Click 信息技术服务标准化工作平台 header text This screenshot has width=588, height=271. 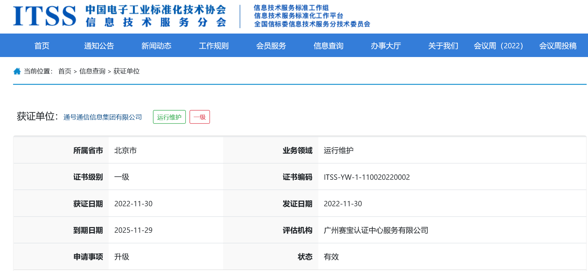[299, 16]
